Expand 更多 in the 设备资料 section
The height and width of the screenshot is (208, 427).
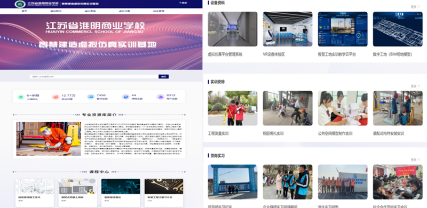415,6
